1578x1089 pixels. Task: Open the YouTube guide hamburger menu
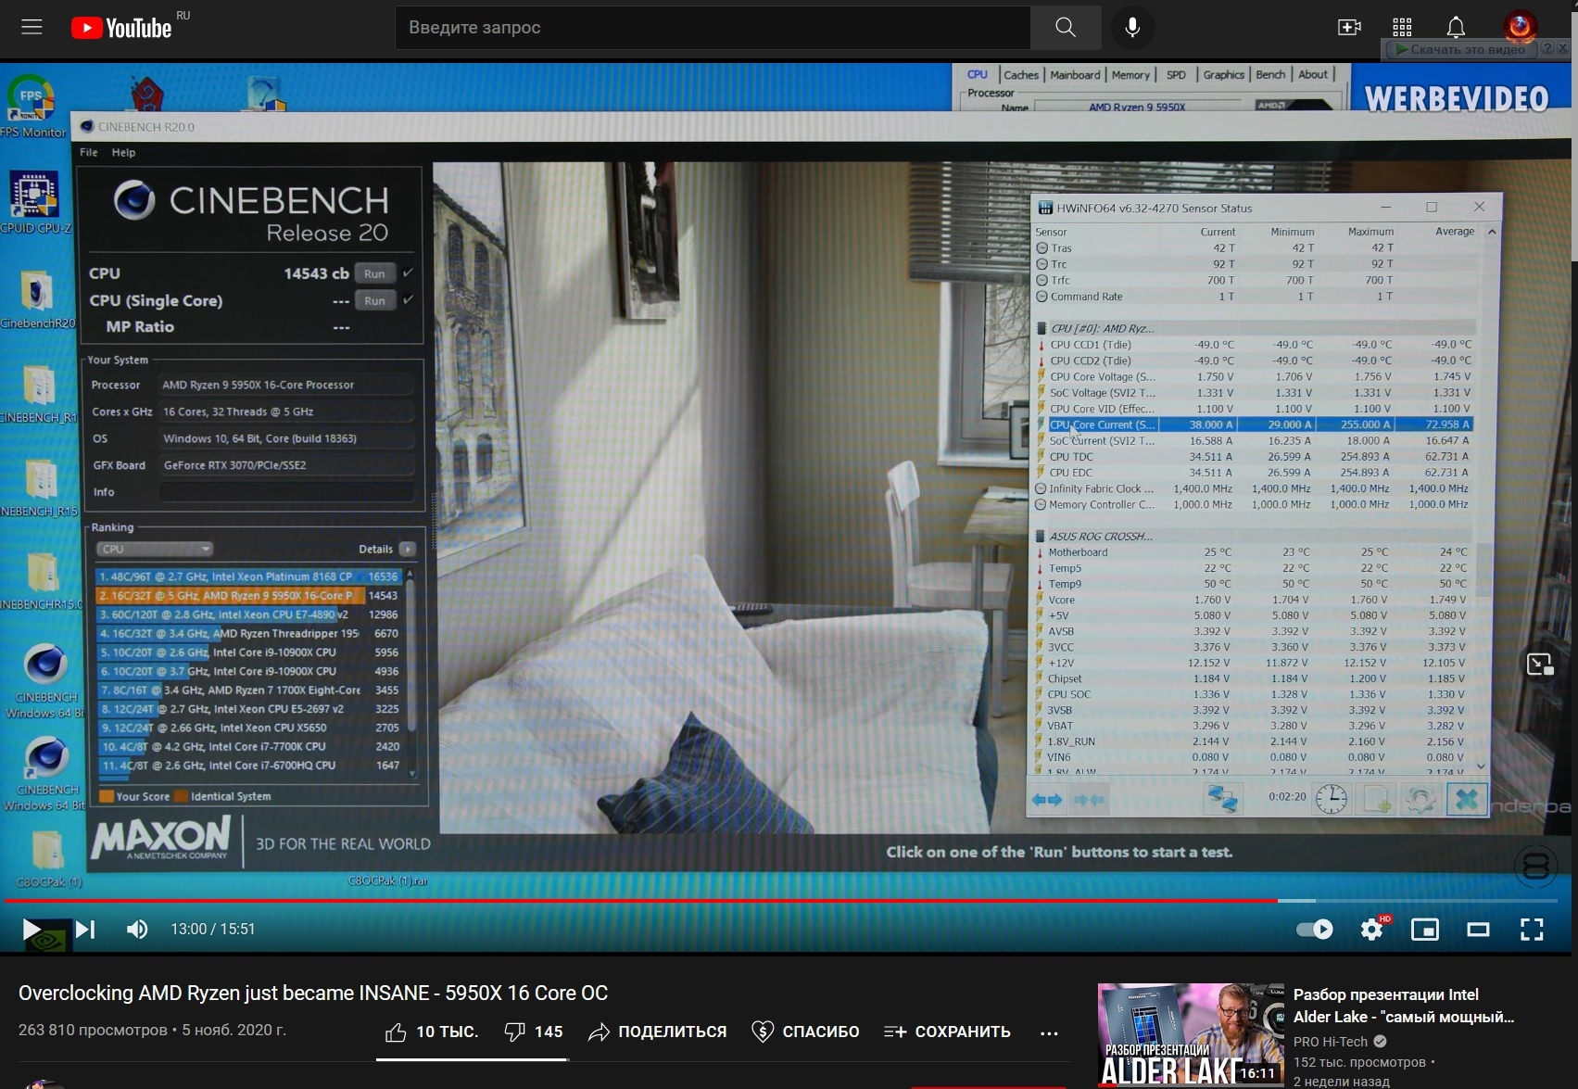click(x=32, y=27)
